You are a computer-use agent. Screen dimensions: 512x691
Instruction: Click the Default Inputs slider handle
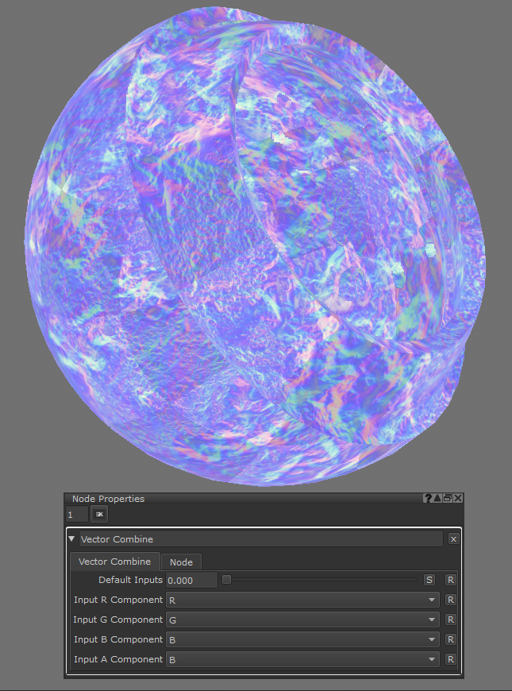226,580
